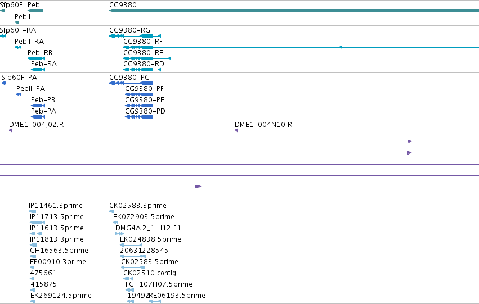This screenshot has width=479, height=304.
Task: Click the PebII gene label
Action: click(x=23, y=17)
